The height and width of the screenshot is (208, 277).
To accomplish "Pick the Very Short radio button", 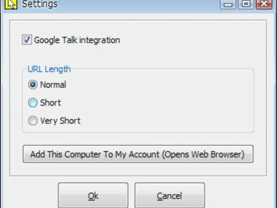I will click(33, 121).
